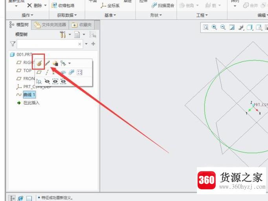Click Show boxed-eye icon in mini toolbar
This screenshot has height=201, width=268.
pos(55,81)
